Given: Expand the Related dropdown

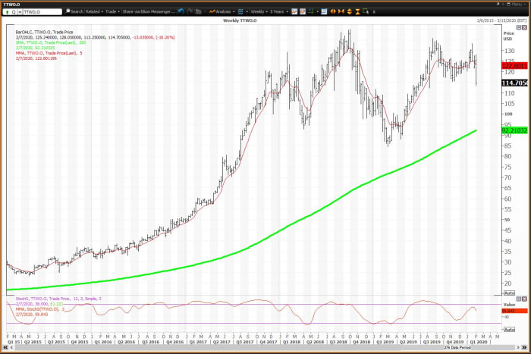Looking at the screenshot, I should (x=94, y=11).
